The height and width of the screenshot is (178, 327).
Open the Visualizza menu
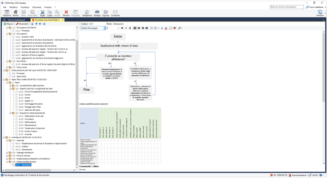tap(25, 7)
